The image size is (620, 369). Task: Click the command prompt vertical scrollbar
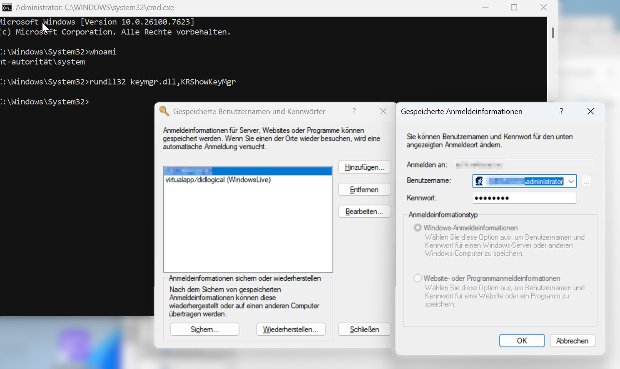click(x=553, y=33)
